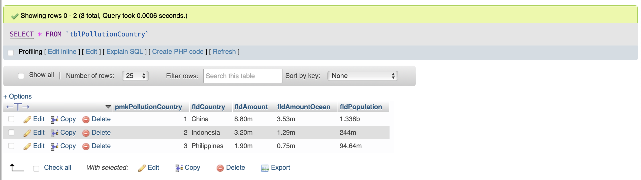Tick the Show all checkbox
The width and height of the screenshot is (641, 180).
tap(21, 76)
